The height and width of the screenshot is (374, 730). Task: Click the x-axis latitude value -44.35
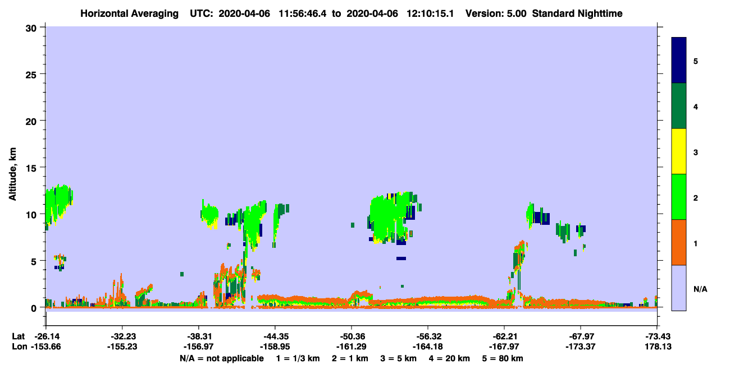coord(275,336)
